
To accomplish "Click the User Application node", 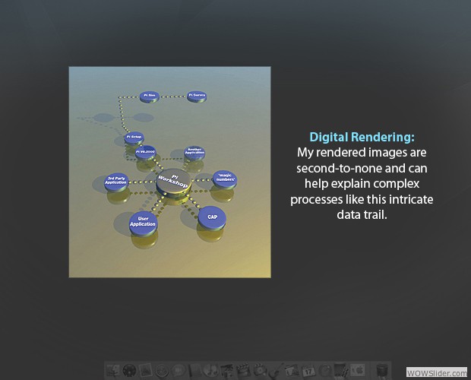I will pyautogui.click(x=142, y=220).
